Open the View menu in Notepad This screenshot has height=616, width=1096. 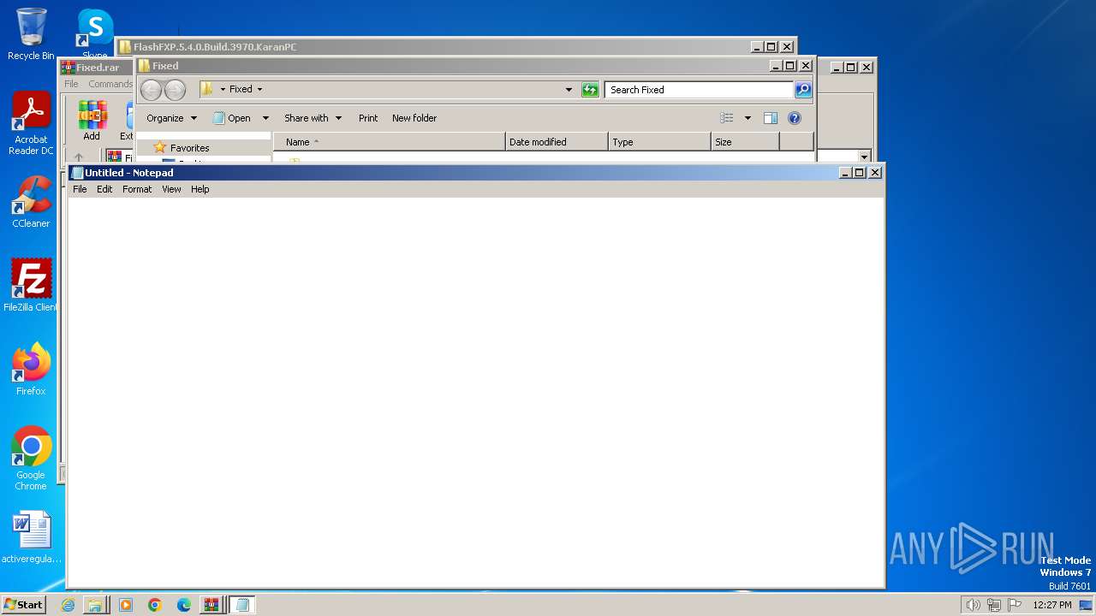point(171,189)
